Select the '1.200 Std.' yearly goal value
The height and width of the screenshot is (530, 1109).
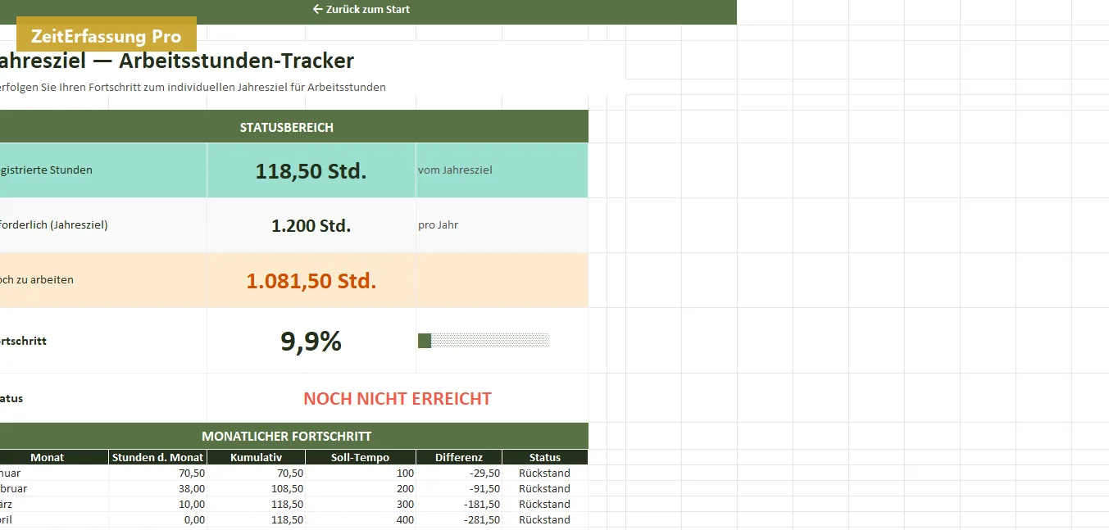coord(311,225)
